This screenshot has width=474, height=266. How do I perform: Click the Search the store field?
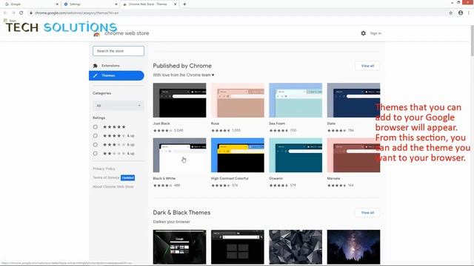[x=118, y=51]
